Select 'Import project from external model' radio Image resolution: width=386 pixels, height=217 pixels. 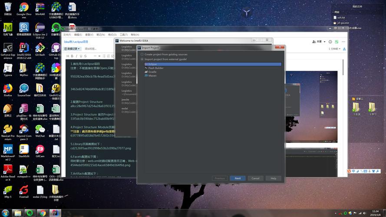[x=142, y=59]
